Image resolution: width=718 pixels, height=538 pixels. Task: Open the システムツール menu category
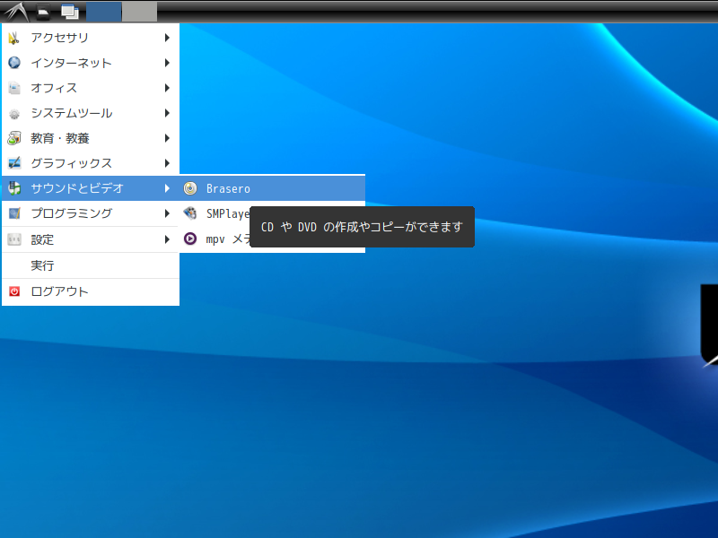91,113
